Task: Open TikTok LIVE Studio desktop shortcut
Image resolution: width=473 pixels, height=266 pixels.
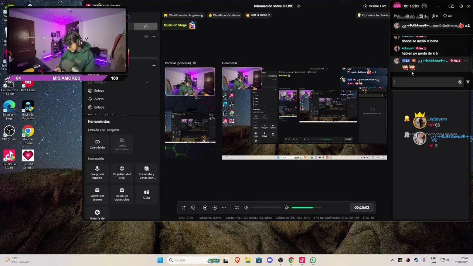Action: click(x=9, y=160)
